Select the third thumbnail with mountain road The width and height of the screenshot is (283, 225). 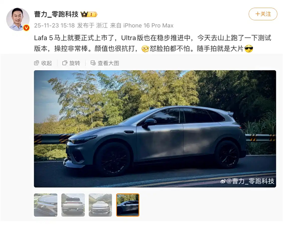click(100, 205)
